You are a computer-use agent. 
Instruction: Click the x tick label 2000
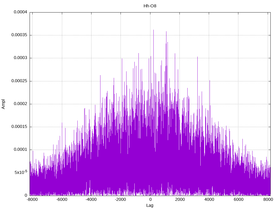coord(180,199)
